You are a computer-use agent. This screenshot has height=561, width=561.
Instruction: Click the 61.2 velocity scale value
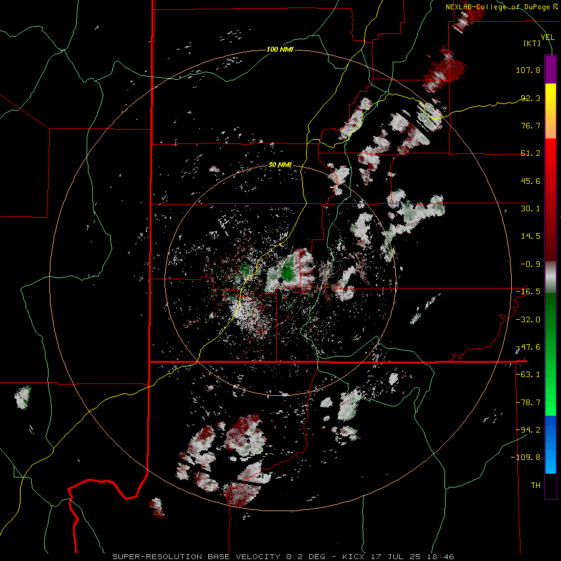pyautogui.click(x=530, y=153)
